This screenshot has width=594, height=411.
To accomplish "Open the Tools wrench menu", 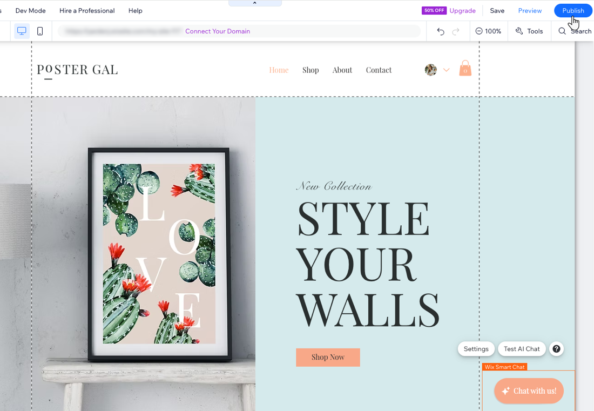I will point(529,31).
